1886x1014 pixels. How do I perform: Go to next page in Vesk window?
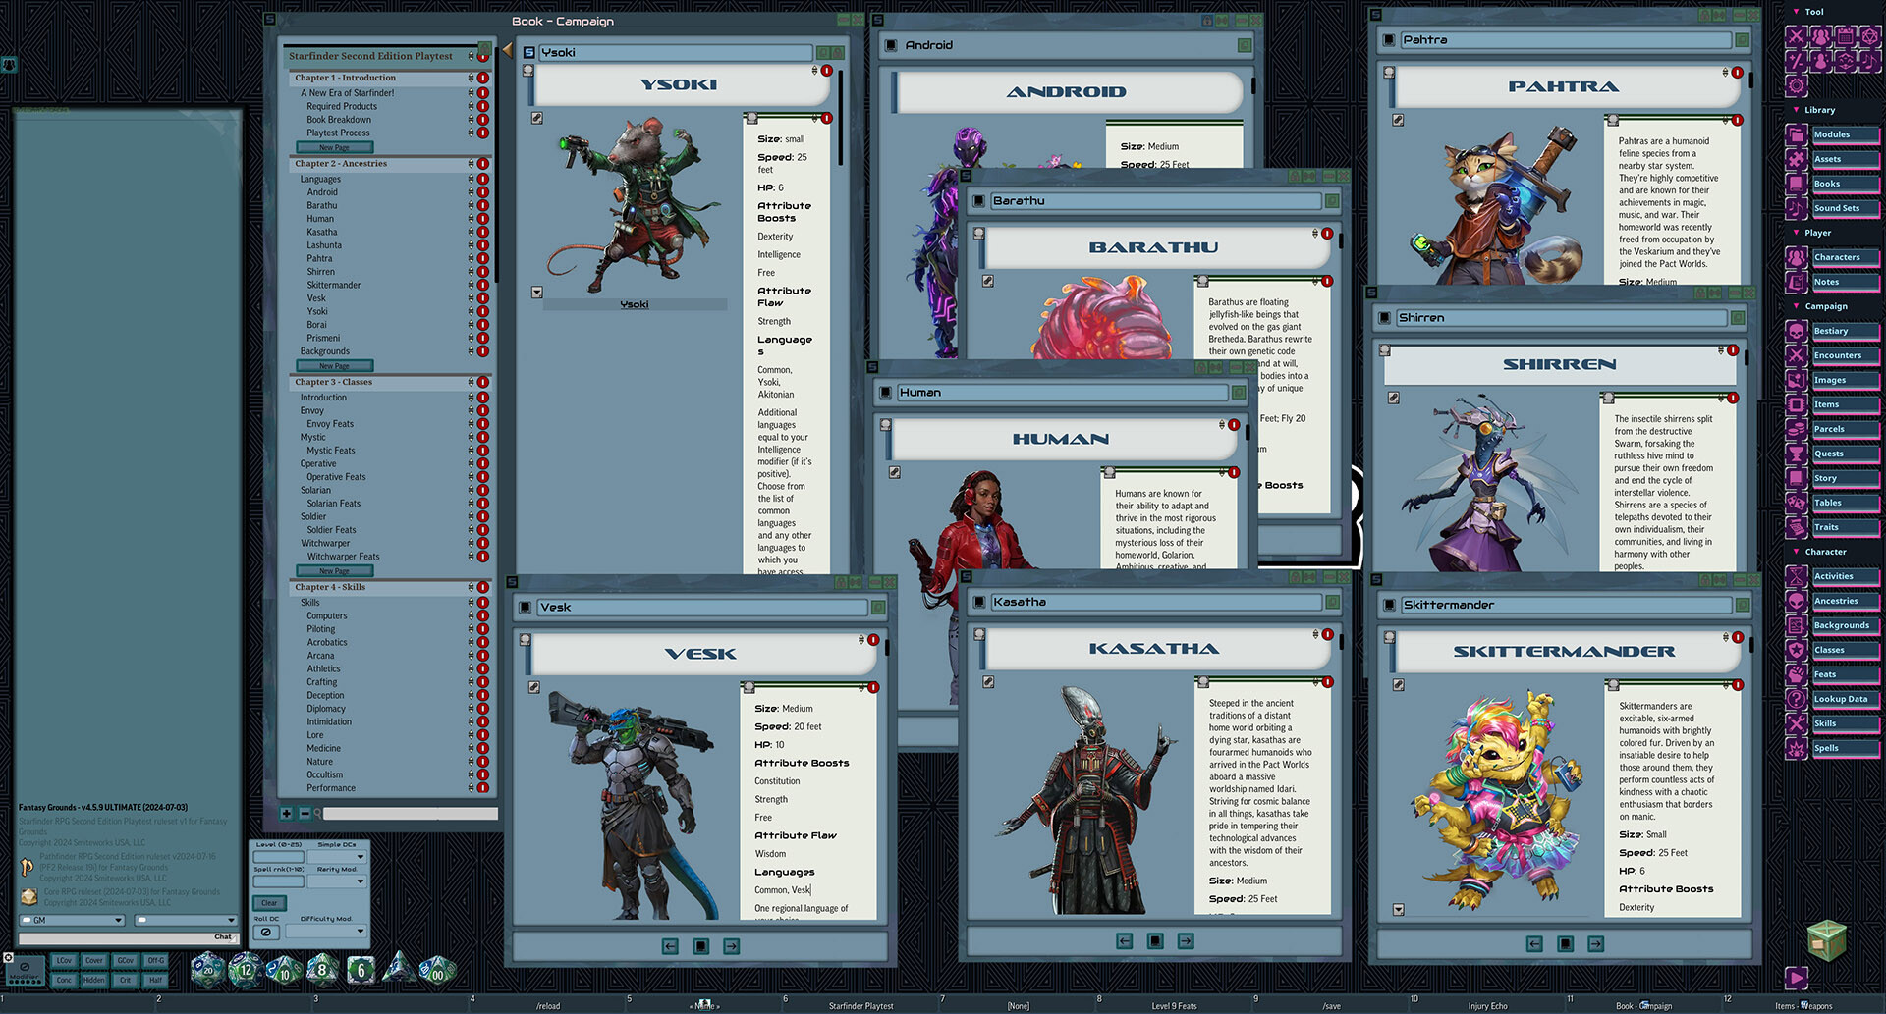point(732,946)
